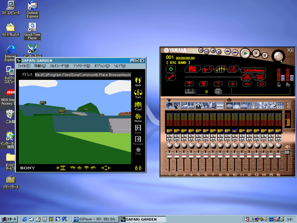The height and width of the screenshot is (223, 297).
Task: Select the Turn navigation mode
Action: pos(138,93)
